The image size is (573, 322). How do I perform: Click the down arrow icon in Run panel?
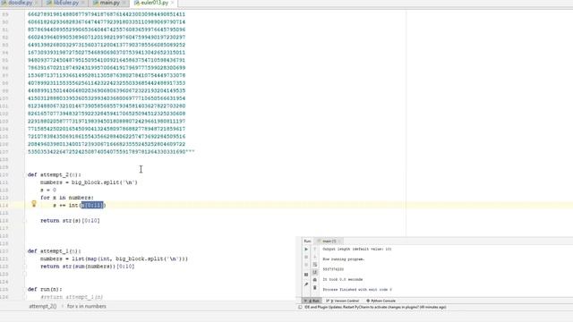[314, 257]
